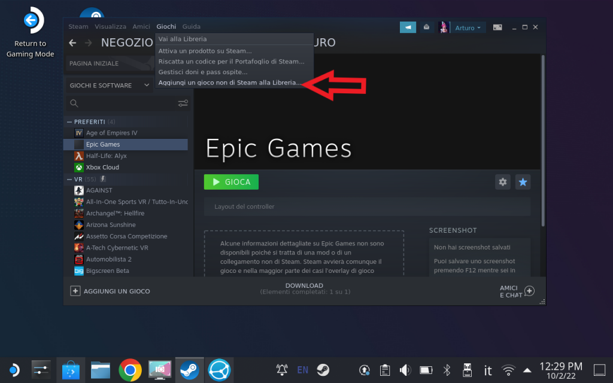Choose 'Attiva un prodotto su Steam...'
613x383 pixels.
tap(234, 51)
